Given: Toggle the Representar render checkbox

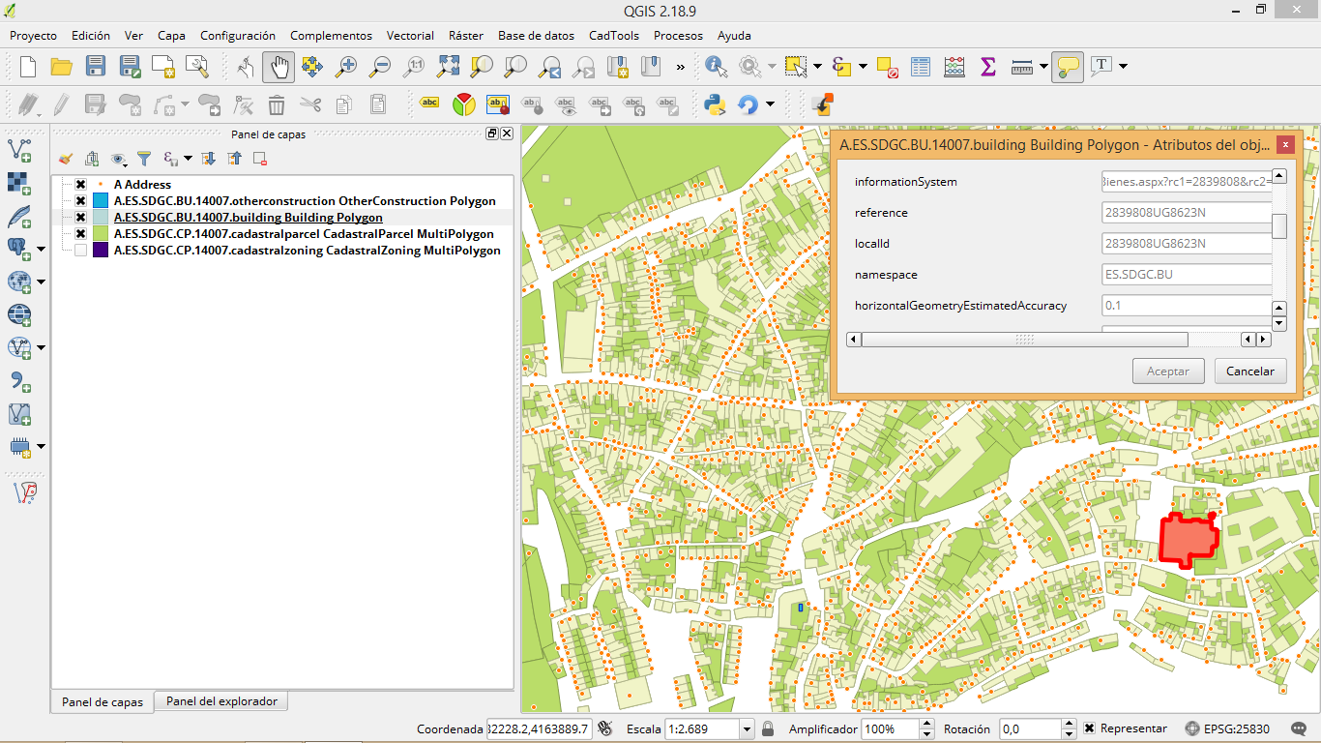Looking at the screenshot, I should click(1090, 728).
